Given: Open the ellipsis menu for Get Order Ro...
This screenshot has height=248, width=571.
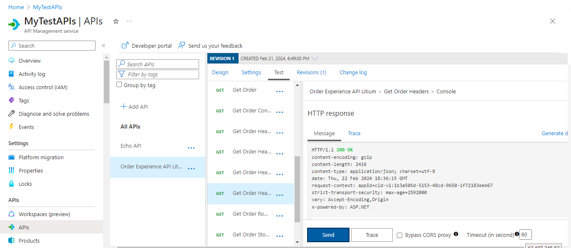Looking at the screenshot, I should tap(280, 216).
